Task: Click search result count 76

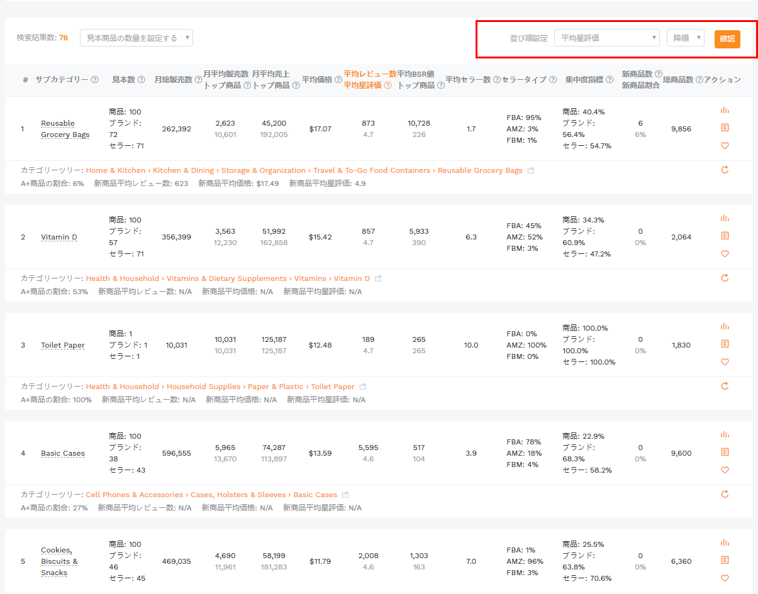Action: click(64, 38)
